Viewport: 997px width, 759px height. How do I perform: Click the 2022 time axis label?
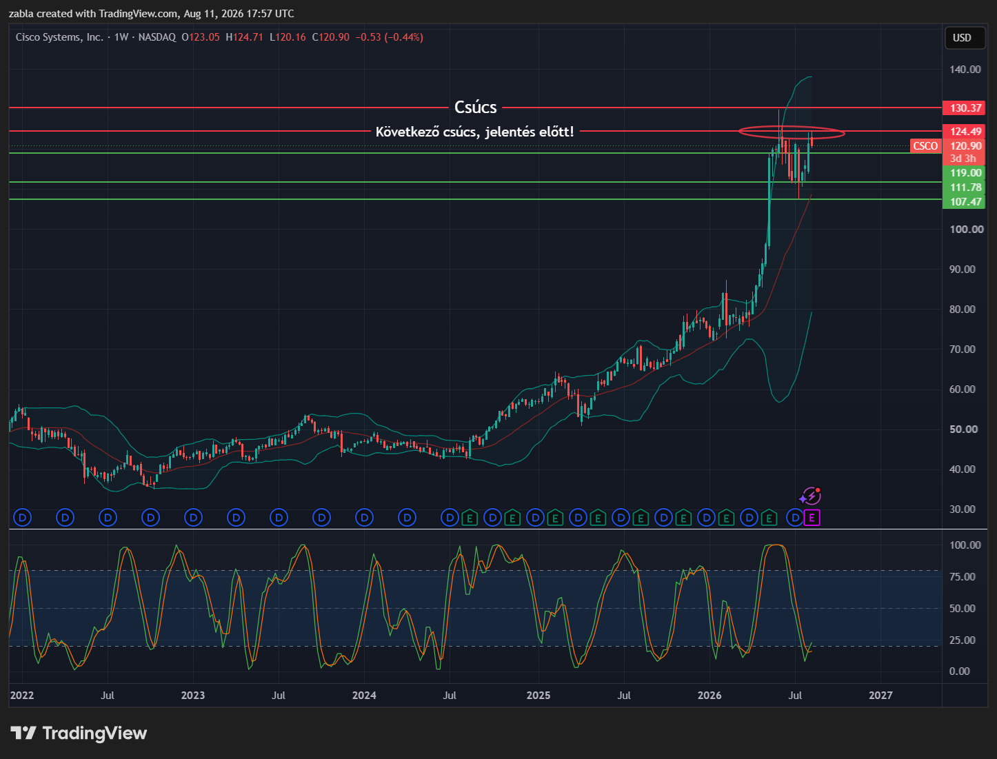[22, 695]
